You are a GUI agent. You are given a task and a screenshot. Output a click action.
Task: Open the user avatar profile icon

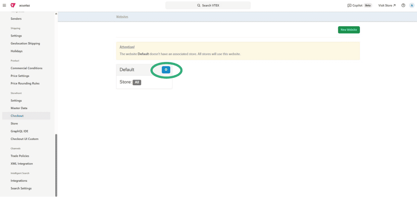411,5
